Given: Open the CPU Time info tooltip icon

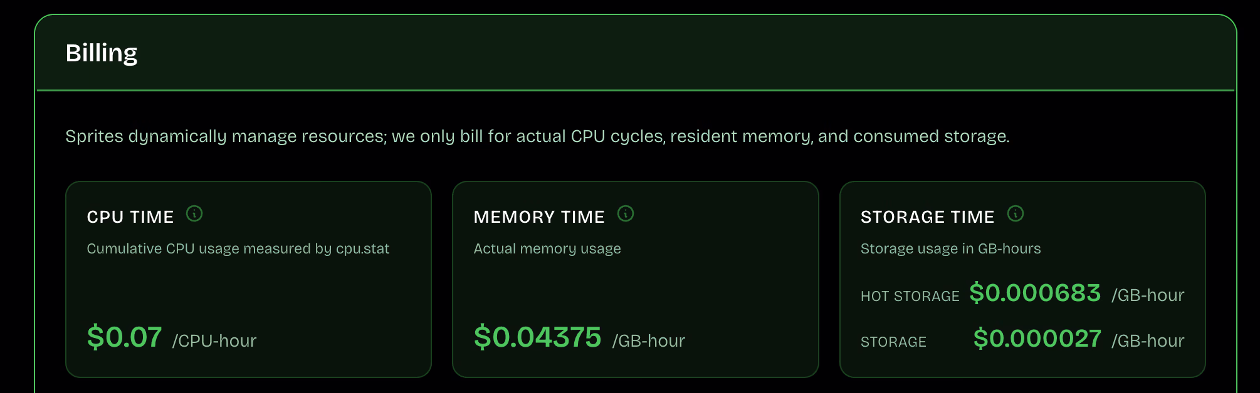Looking at the screenshot, I should point(194,213).
